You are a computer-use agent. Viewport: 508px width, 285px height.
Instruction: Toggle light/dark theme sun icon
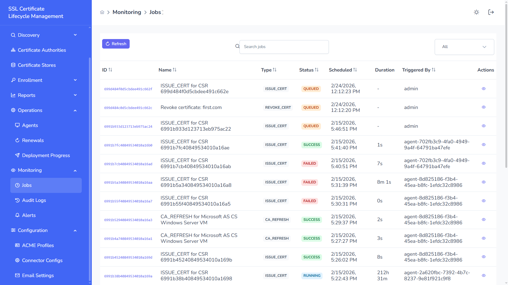(x=476, y=12)
